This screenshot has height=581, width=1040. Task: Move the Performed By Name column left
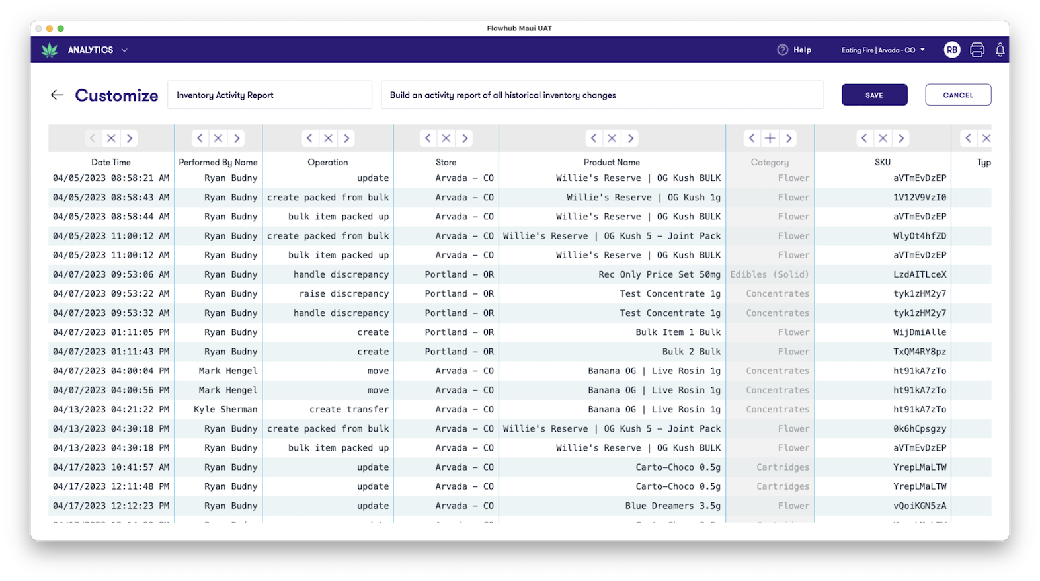[200, 138]
